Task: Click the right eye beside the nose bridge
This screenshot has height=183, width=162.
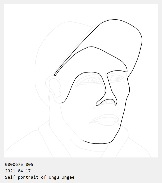Action: tap(117, 79)
